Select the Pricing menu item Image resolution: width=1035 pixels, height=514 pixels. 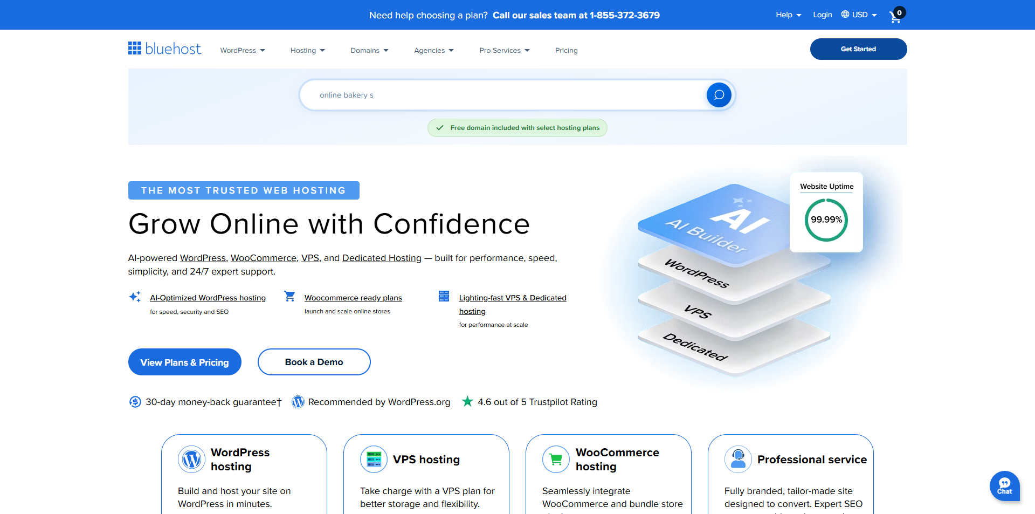(x=566, y=50)
